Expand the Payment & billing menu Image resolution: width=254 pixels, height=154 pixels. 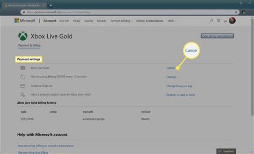(122, 21)
